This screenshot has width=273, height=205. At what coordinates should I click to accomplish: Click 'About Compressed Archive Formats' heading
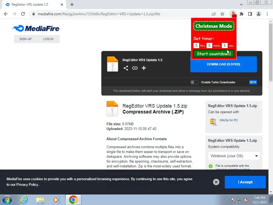[x=136, y=139]
